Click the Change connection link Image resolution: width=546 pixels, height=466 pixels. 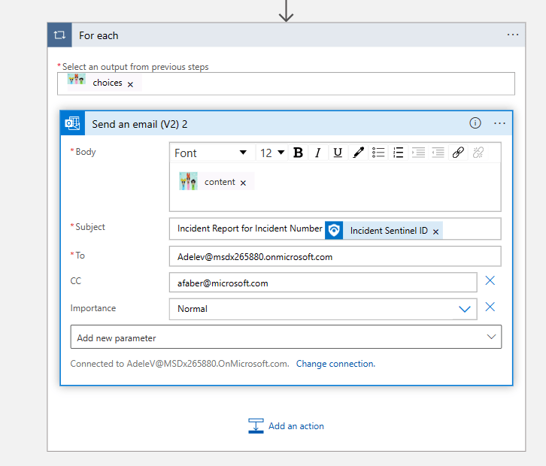(335, 364)
